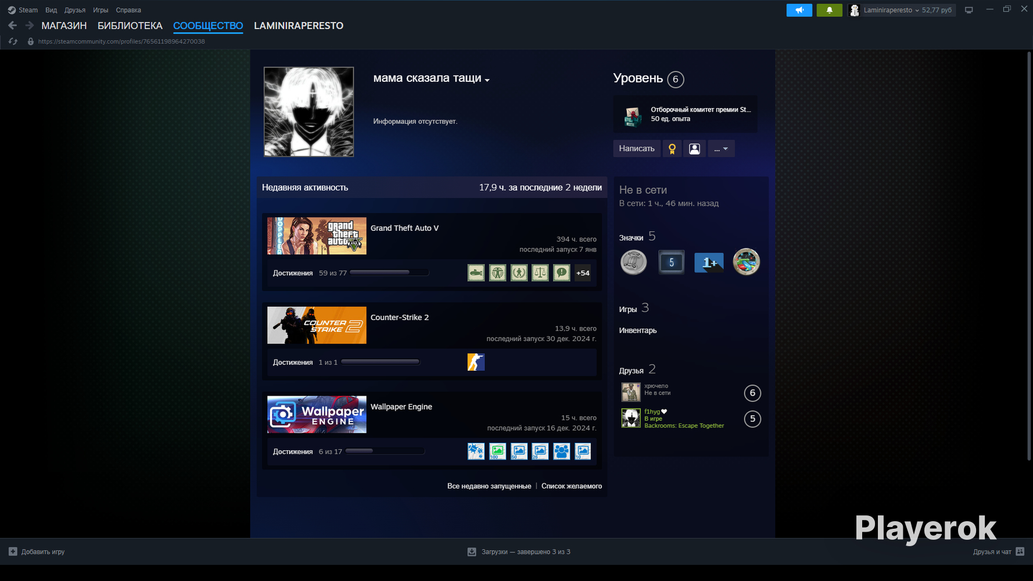Click the Друзья и чат label
Image resolution: width=1033 pixels, height=581 pixels.
tap(992, 552)
